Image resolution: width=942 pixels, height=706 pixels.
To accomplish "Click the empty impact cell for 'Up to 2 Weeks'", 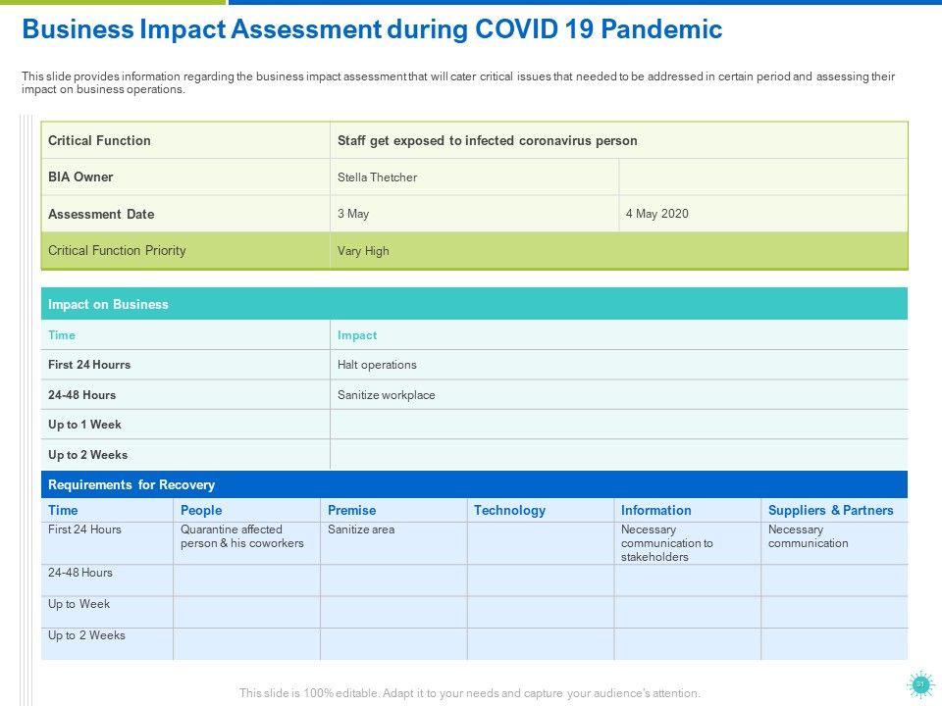I will pyautogui.click(x=618, y=455).
